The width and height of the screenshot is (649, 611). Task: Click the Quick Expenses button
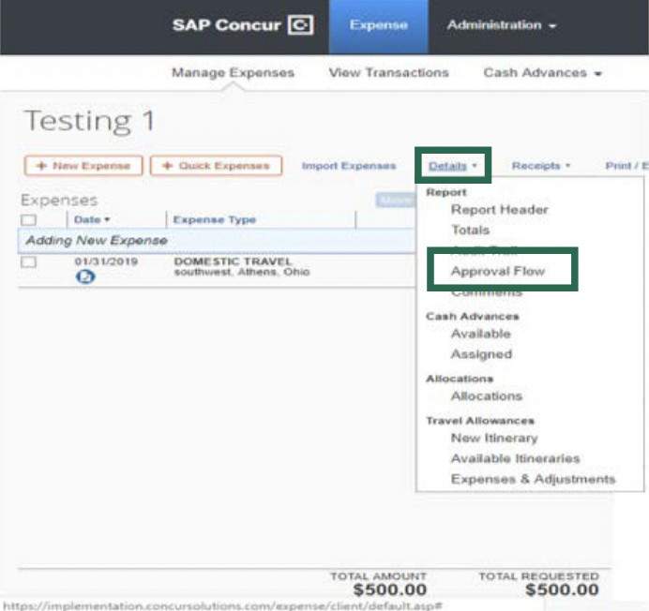click(x=216, y=166)
